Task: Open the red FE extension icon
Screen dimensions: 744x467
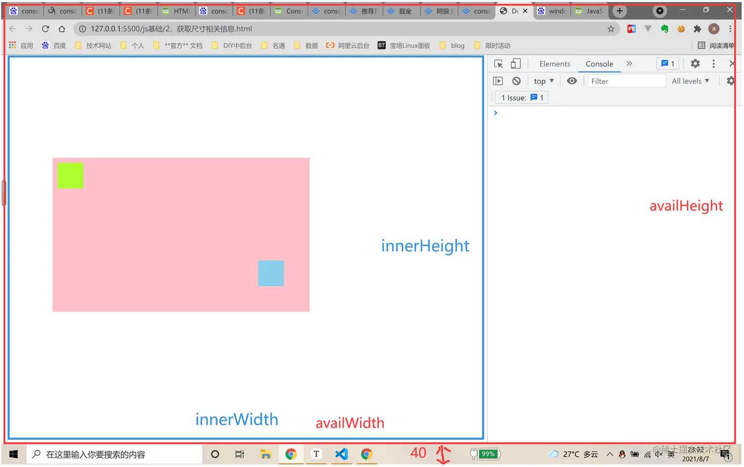Action: point(631,29)
